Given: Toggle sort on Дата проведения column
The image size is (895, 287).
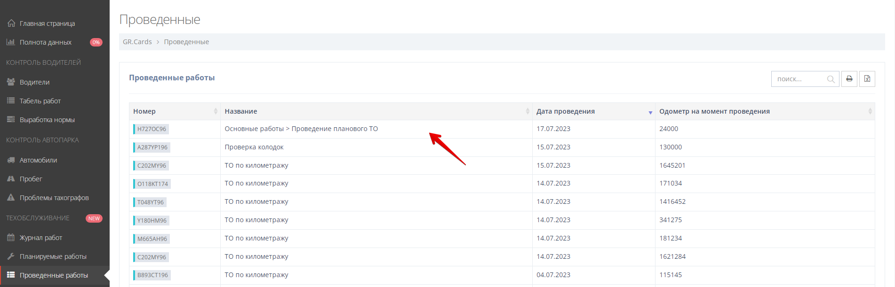Looking at the screenshot, I should pyautogui.click(x=650, y=112).
